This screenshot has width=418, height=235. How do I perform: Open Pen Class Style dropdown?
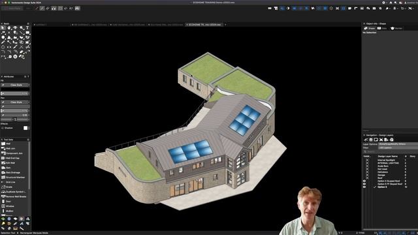tap(16, 102)
